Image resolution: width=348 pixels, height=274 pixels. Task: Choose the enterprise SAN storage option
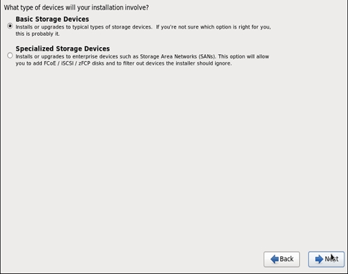click(x=10, y=55)
